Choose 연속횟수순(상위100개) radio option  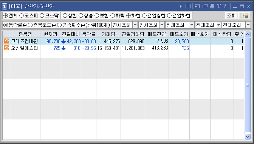[59, 25]
